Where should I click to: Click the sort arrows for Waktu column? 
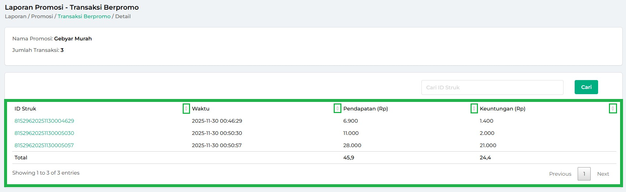click(337, 109)
